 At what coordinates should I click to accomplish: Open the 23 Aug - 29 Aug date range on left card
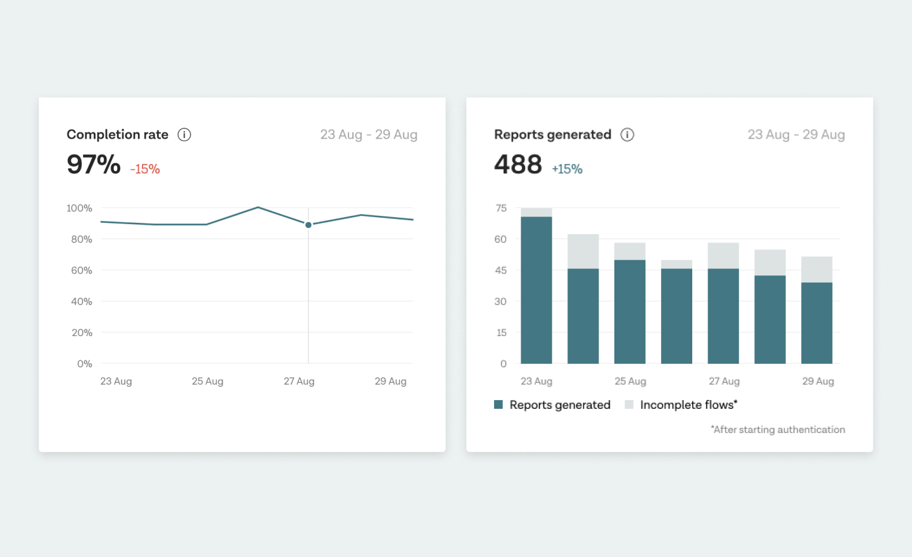pyautogui.click(x=369, y=134)
